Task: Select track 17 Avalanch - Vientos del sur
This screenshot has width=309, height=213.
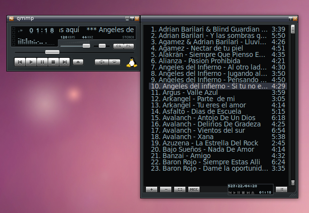Action: pos(218,130)
